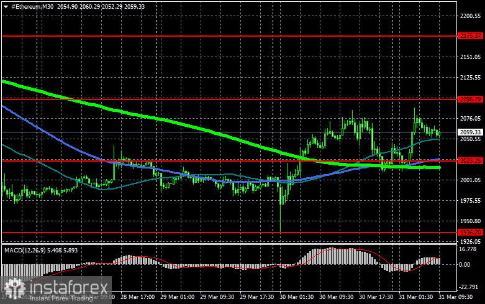485x304 pixels.
Task: Select the red 1936.20 support level label
Action: pyautogui.click(x=471, y=232)
